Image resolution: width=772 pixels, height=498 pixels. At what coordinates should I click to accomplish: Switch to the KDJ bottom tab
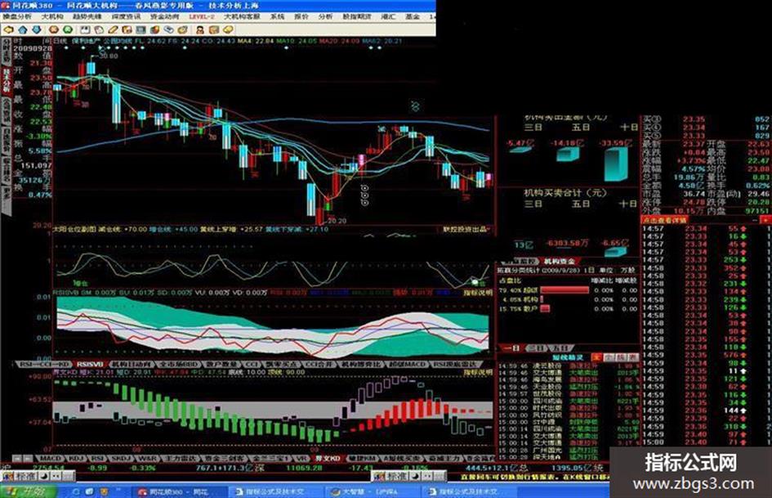(75, 458)
